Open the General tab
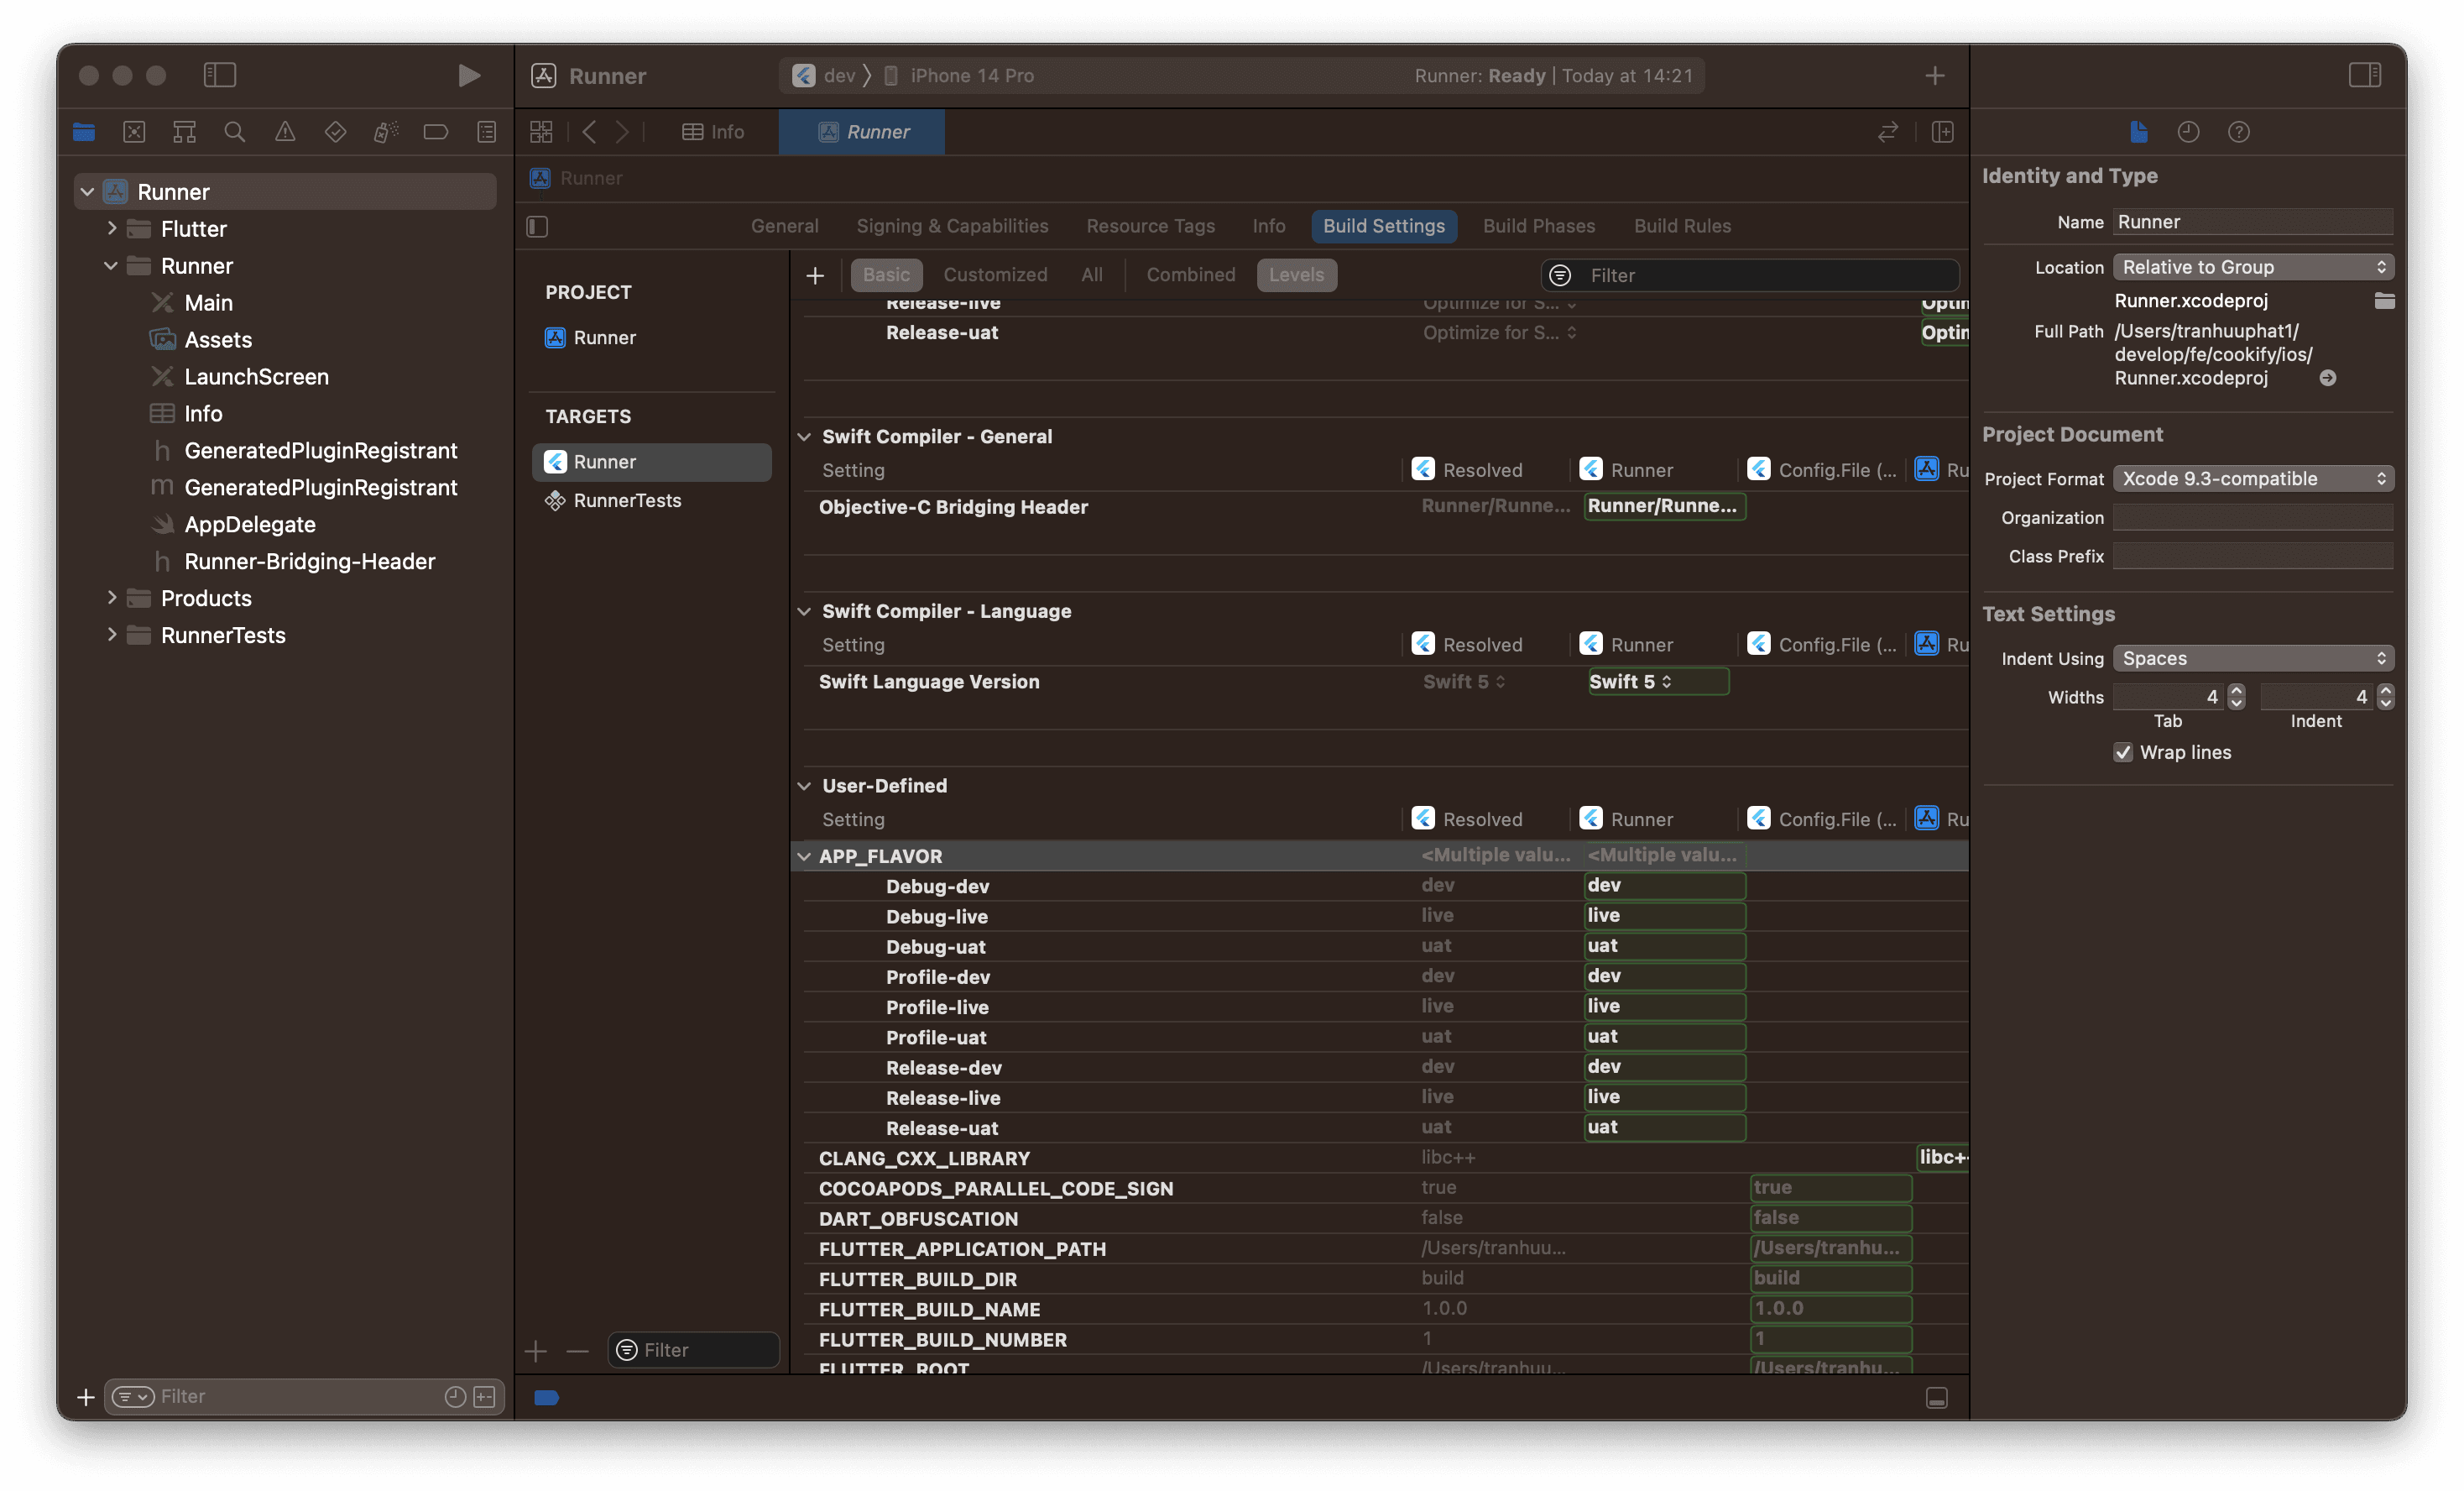 [x=784, y=226]
